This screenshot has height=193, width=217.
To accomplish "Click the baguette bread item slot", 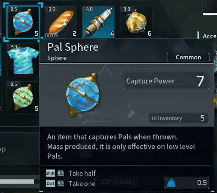I will (x=61, y=22).
